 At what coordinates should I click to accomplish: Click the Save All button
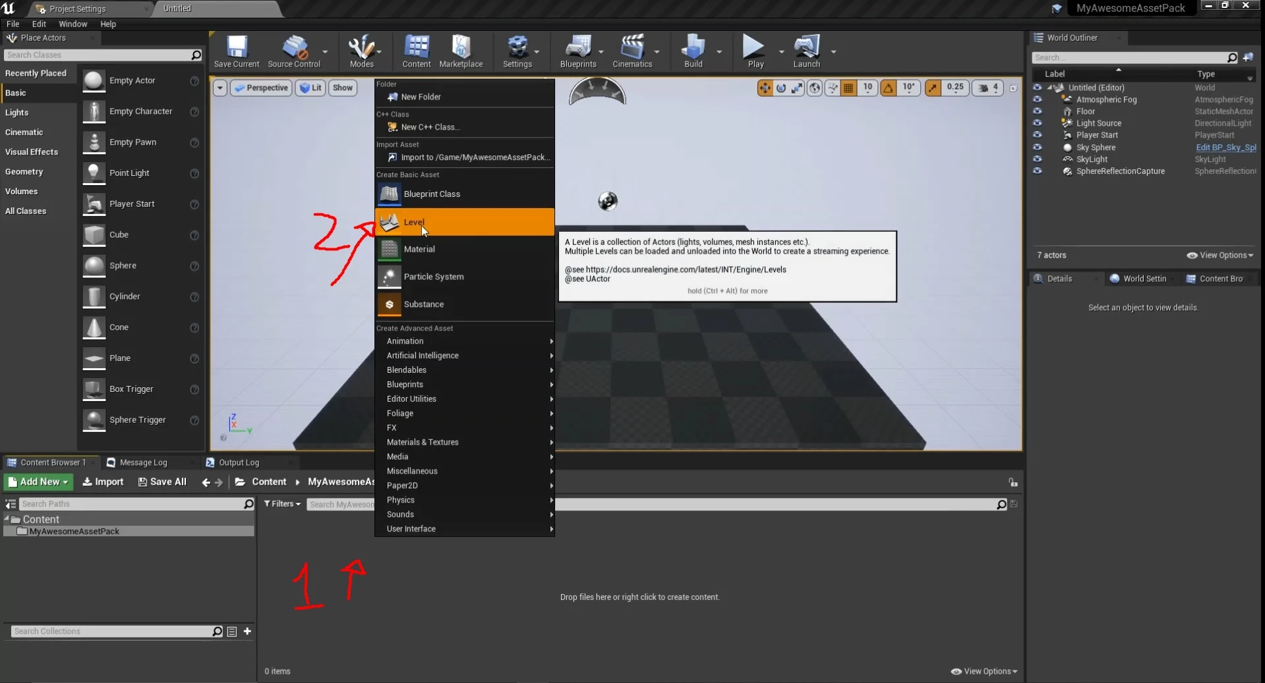(x=162, y=482)
